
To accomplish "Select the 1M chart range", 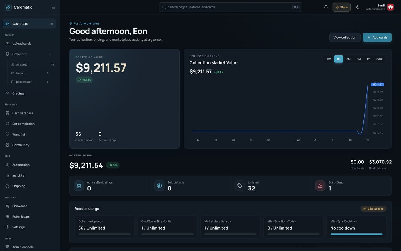I will (x=339, y=59).
